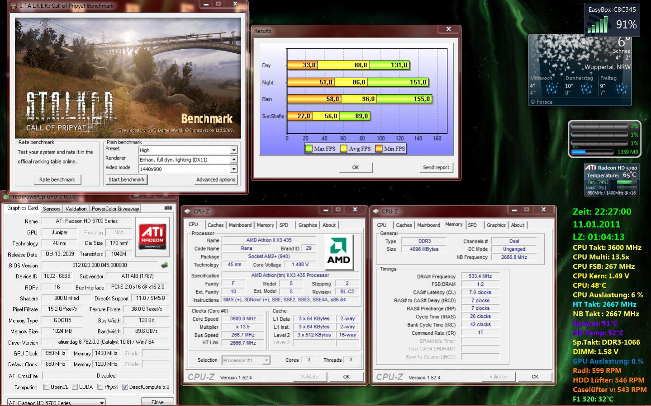Click the Freitag weather forecast icon
Viewport: 651px width, 406px height.
coord(621,88)
